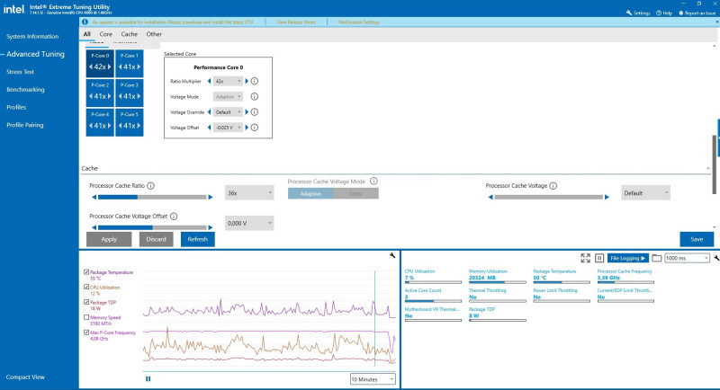The width and height of the screenshot is (720, 390).
Task: Enable Memory Speed graph checkbox
Action: point(86,317)
